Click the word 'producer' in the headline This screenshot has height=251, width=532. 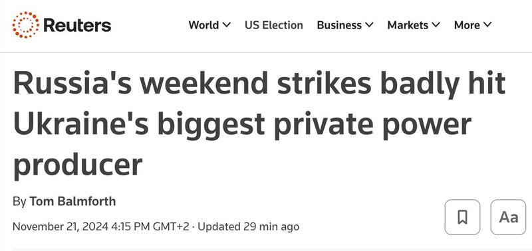[78, 166]
